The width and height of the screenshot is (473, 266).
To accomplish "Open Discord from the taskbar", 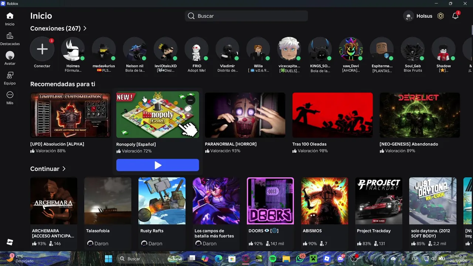I will point(340,259).
